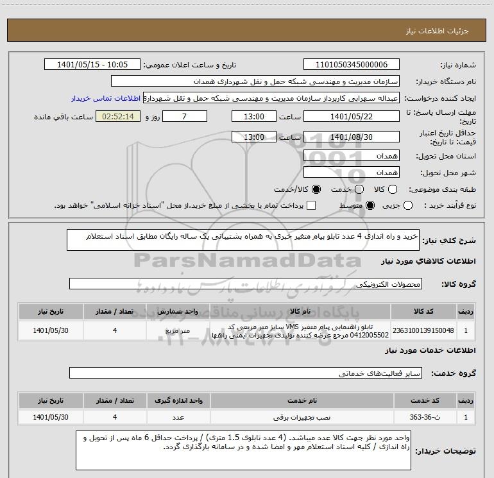Click service name 'نصب تجهیزات برقی'

(x=302, y=417)
